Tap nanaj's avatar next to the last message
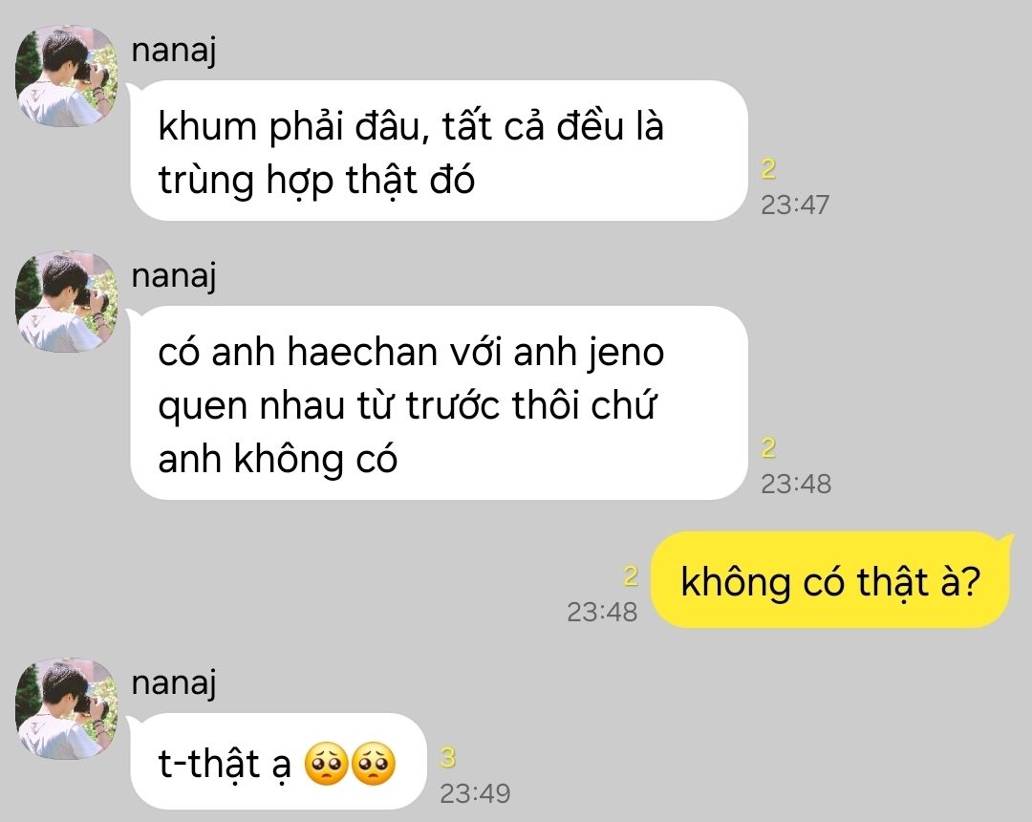The width and height of the screenshot is (1032, 822). tap(67, 709)
